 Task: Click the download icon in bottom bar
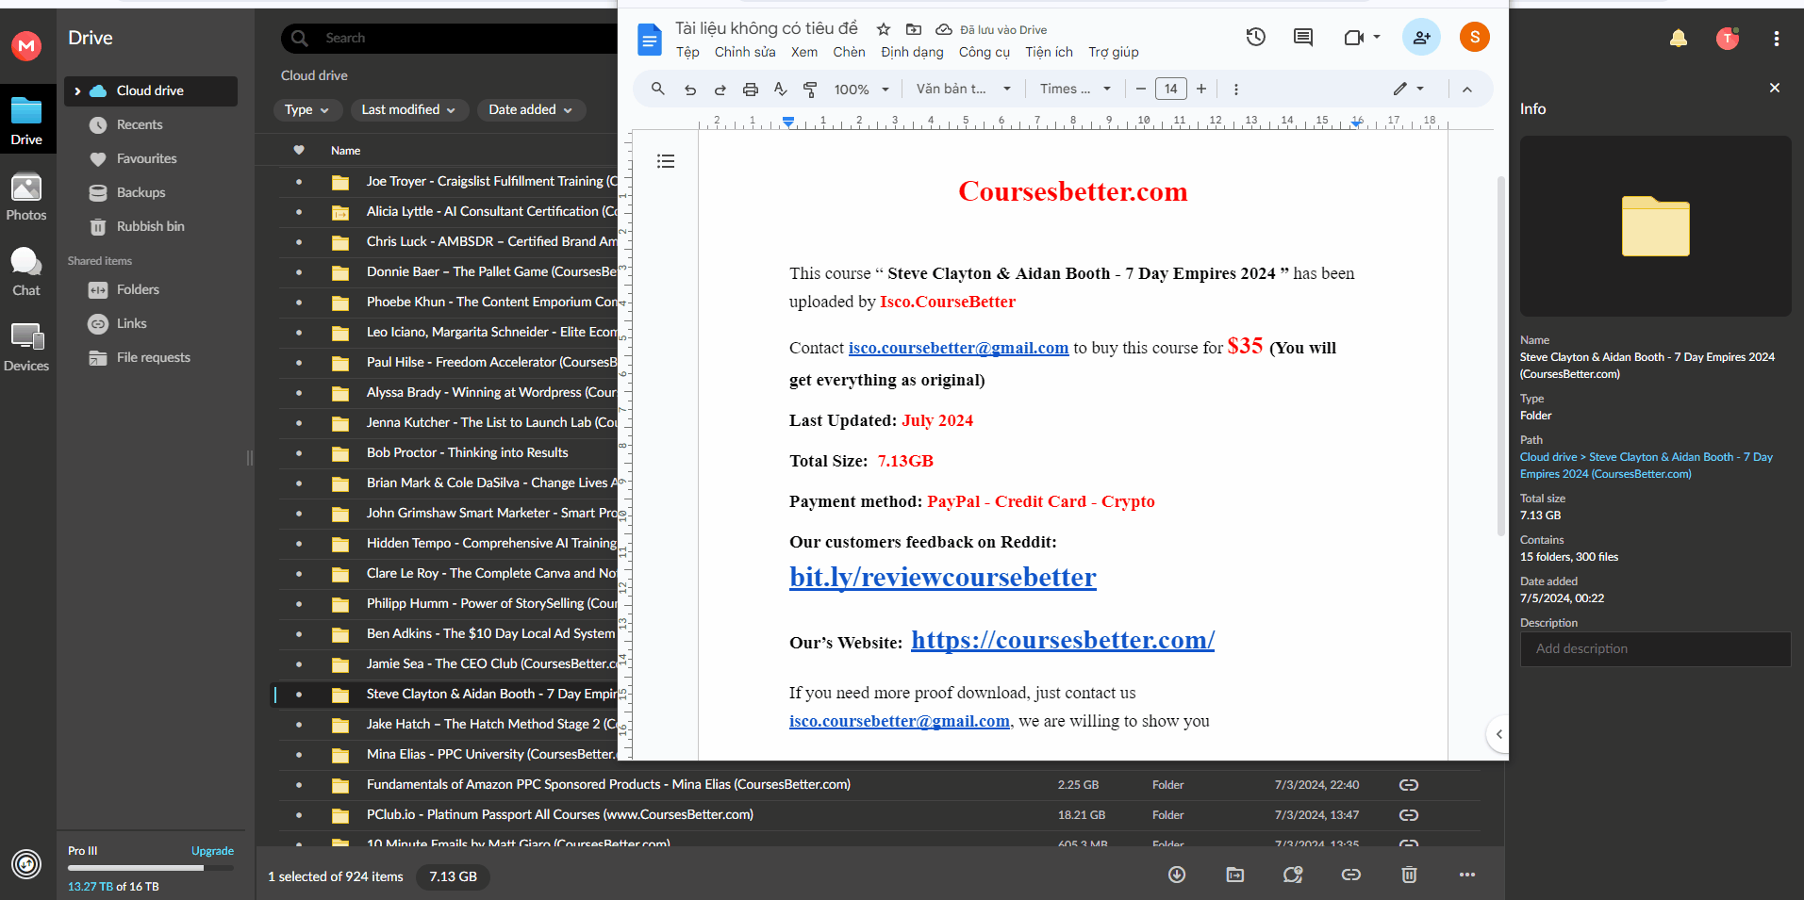[1176, 875]
